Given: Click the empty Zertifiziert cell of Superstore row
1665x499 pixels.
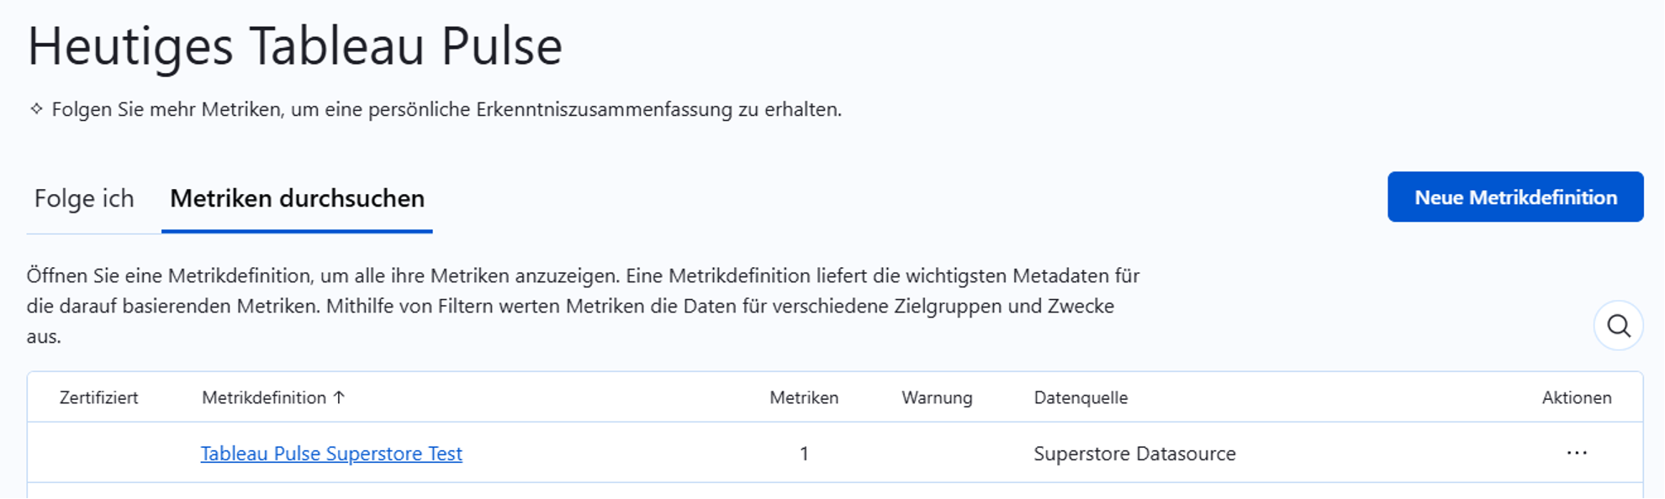Looking at the screenshot, I should tap(98, 454).
